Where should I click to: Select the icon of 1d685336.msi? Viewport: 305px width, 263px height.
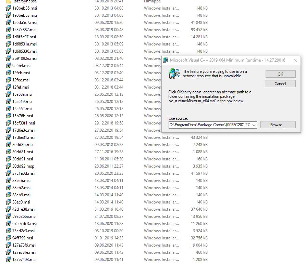click(8, 51)
